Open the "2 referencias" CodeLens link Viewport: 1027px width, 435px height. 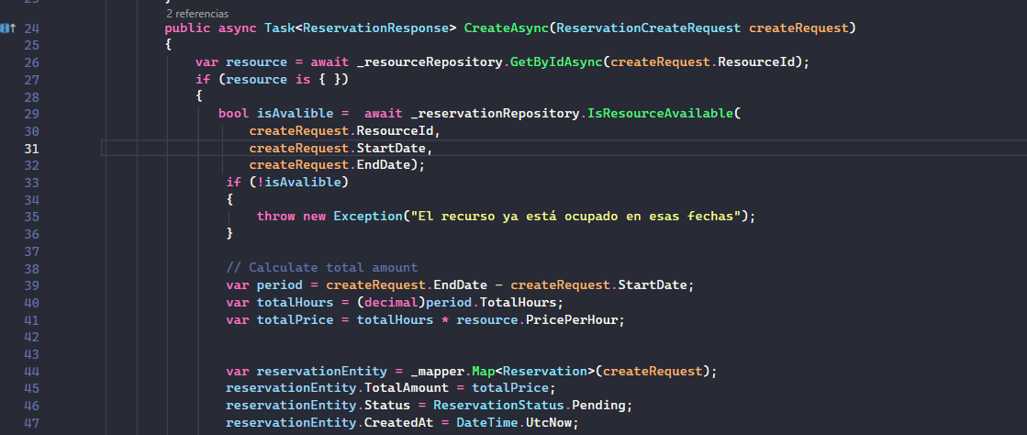click(197, 13)
